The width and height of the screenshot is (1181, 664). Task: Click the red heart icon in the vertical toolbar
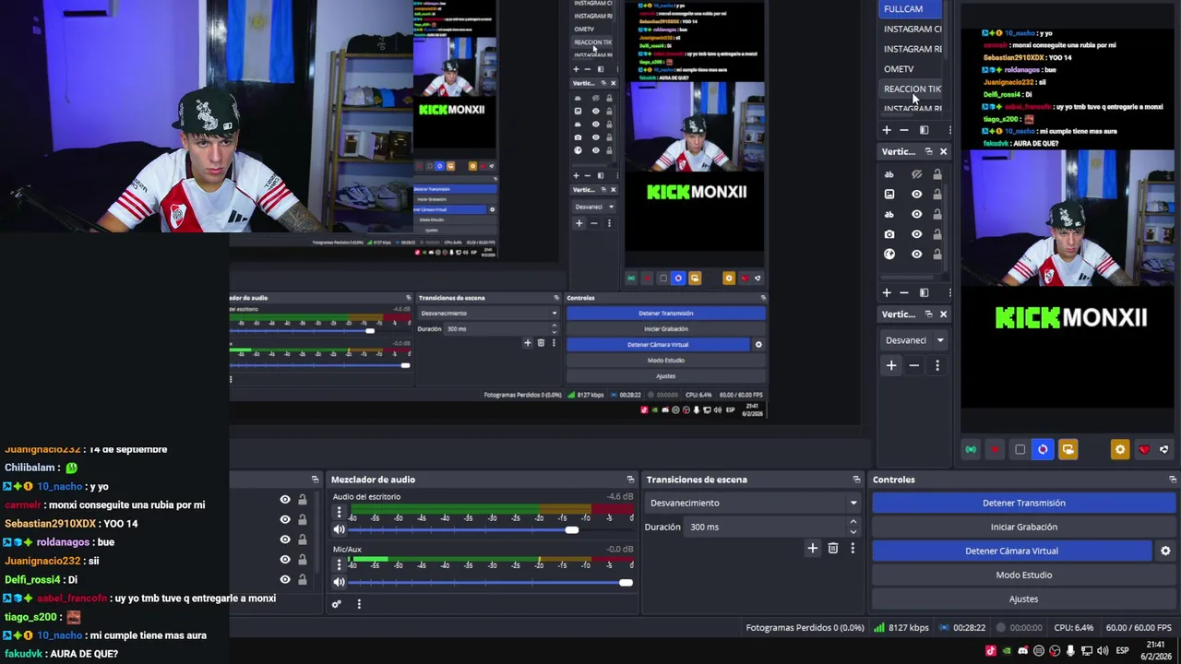point(1144,449)
